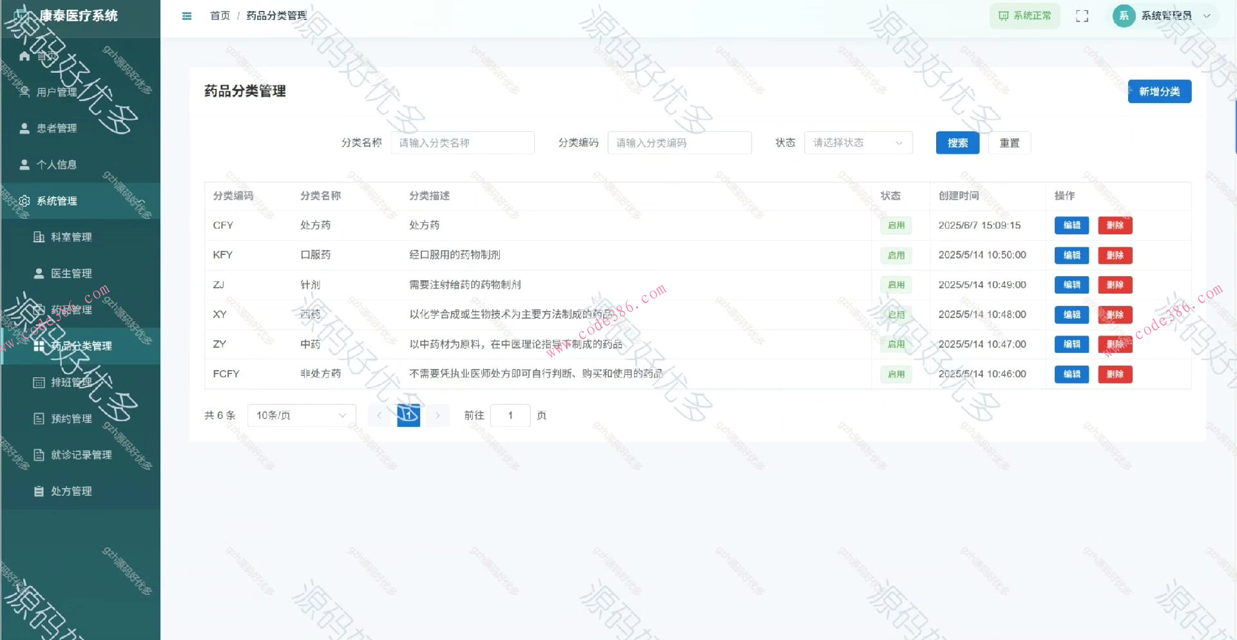Open the 请选择状态 status dropdown

(858, 143)
